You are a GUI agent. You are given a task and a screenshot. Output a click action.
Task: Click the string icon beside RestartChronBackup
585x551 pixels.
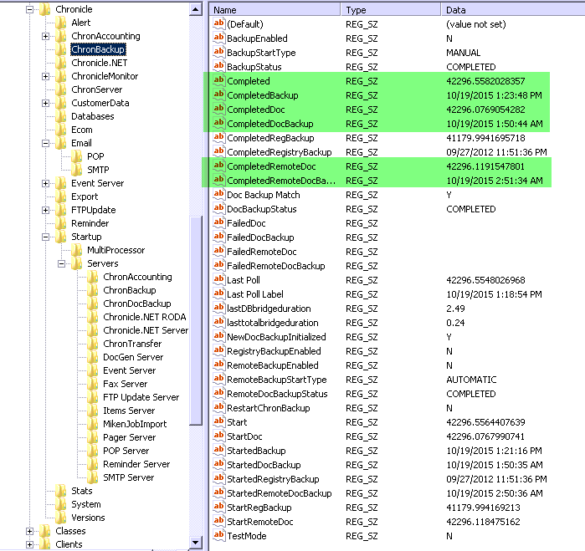click(x=218, y=407)
